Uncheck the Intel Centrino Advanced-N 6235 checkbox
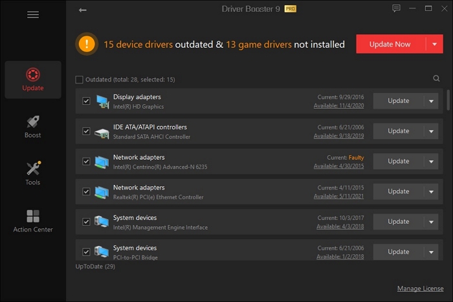453x302 pixels. [x=86, y=162]
